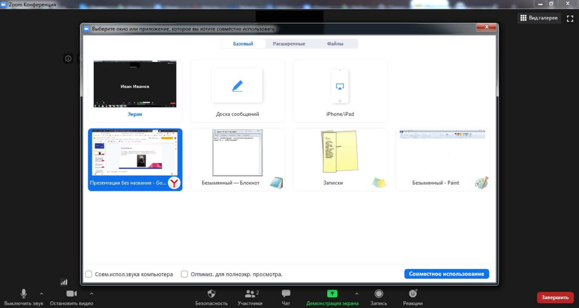Expand audio options arrow next to microphone
The image size is (579, 308).
point(41,294)
